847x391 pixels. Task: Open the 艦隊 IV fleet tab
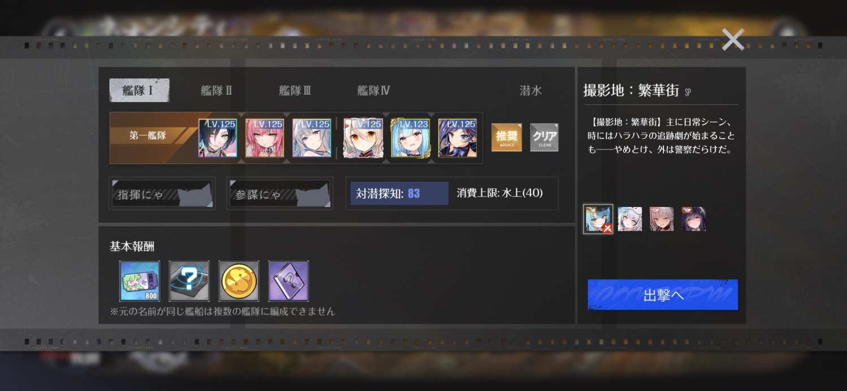tap(373, 90)
